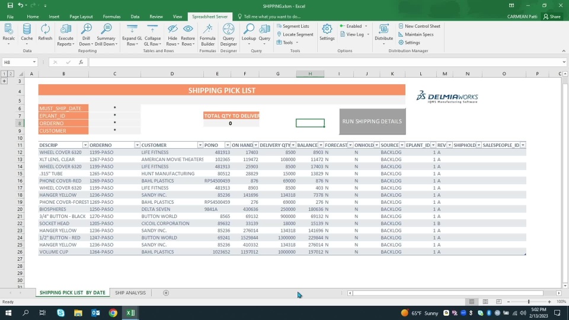Open Maintain Specs
The width and height of the screenshot is (569, 320).
416,34
